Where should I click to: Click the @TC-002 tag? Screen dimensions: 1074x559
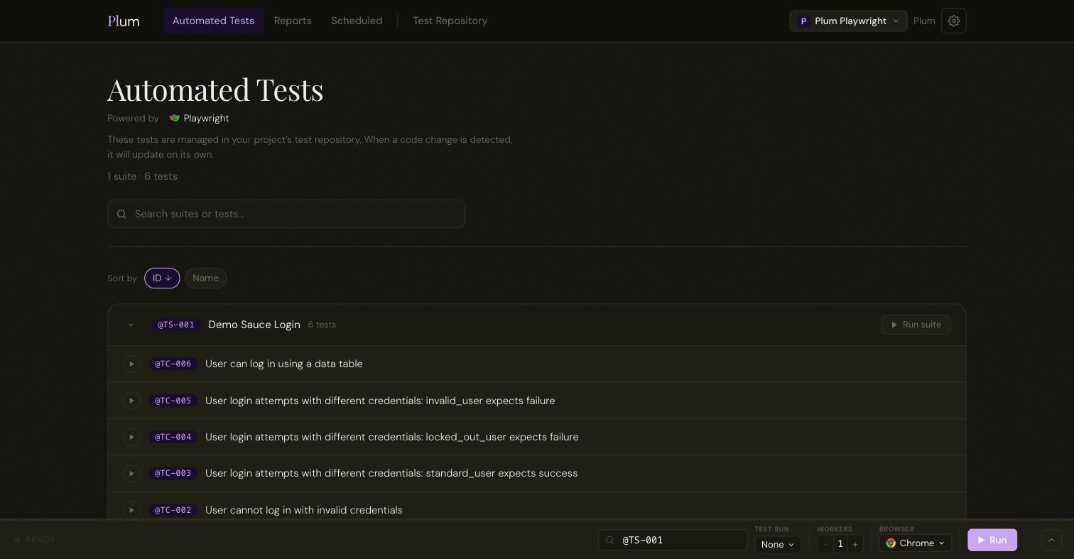pyautogui.click(x=173, y=510)
